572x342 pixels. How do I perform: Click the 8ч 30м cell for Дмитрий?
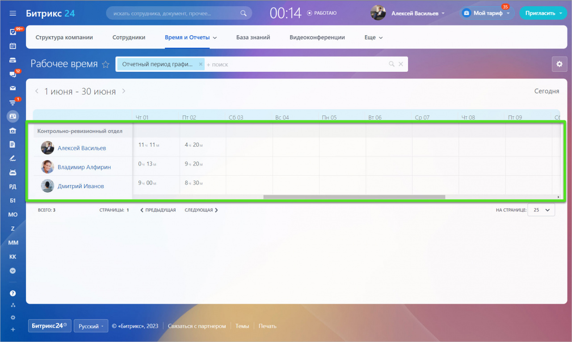(x=203, y=185)
